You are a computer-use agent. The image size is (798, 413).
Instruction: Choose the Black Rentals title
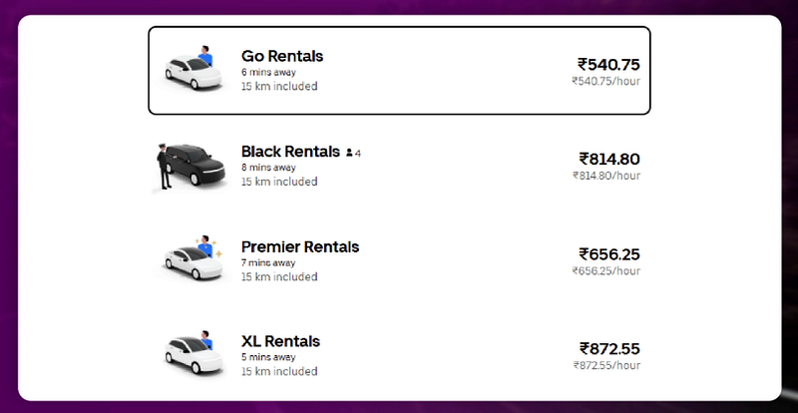[290, 152]
